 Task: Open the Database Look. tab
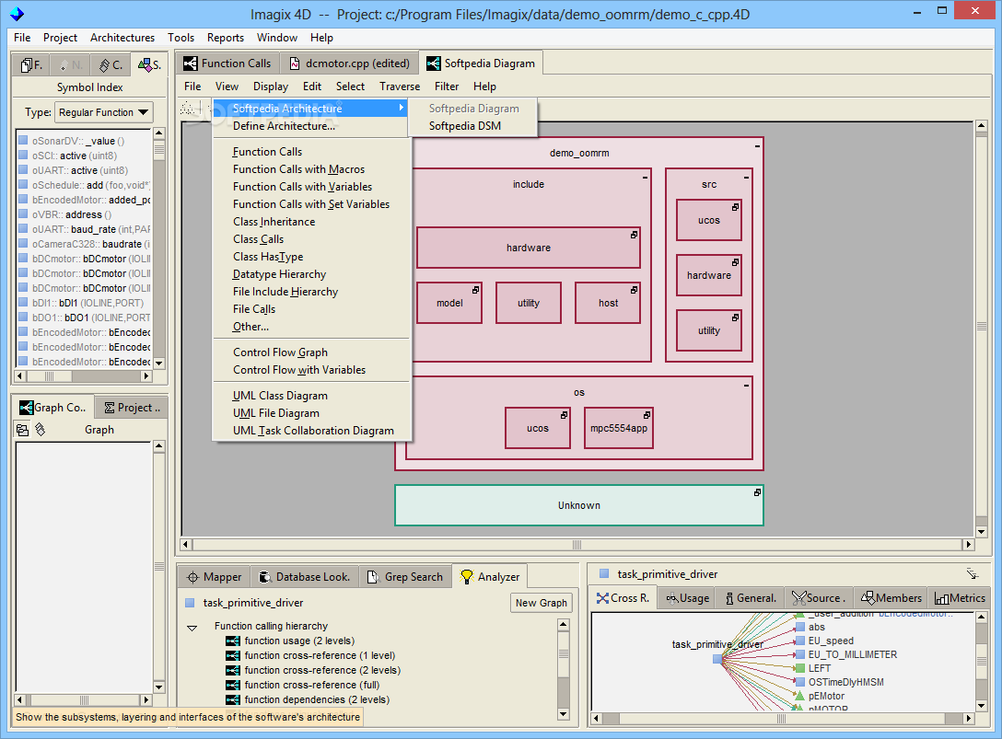click(x=304, y=577)
